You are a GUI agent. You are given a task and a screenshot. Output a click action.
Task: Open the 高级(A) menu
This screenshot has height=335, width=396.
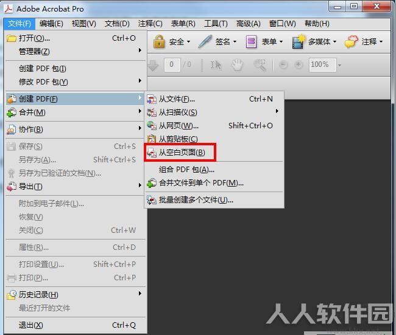point(248,24)
